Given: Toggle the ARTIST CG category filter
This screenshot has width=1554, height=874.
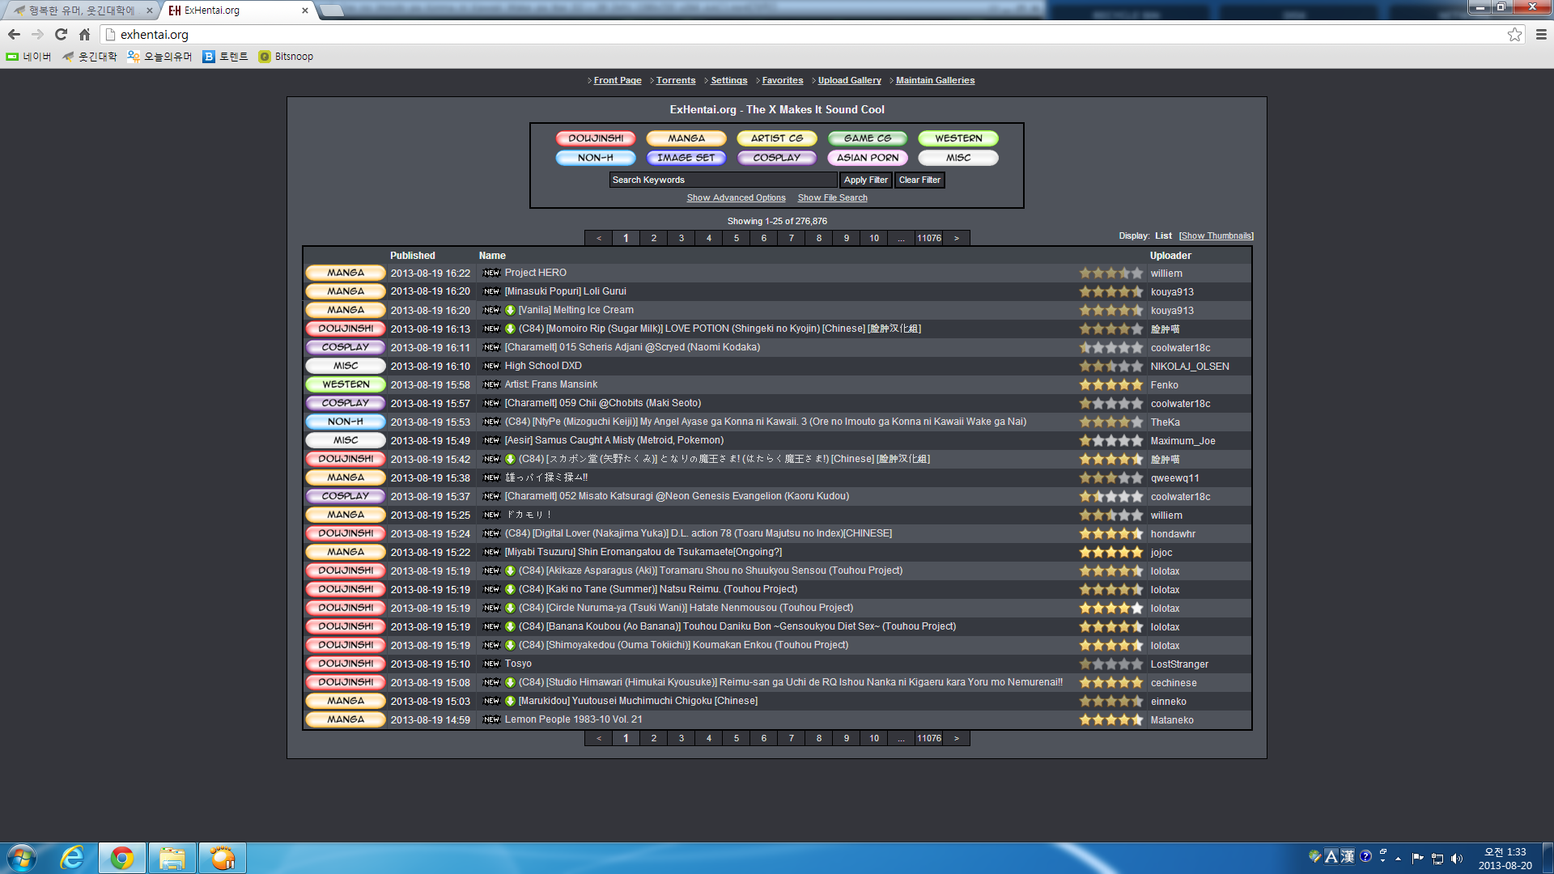Looking at the screenshot, I should tap(777, 138).
